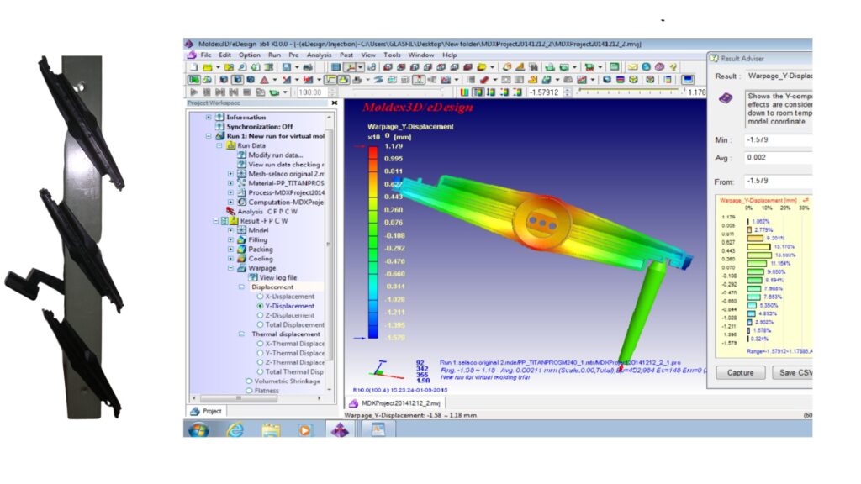Select X-Thermal Displacement radio option
861x484 pixels.
[260, 344]
